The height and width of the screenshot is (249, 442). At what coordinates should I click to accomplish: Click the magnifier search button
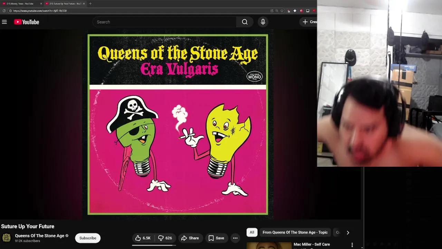(x=245, y=22)
